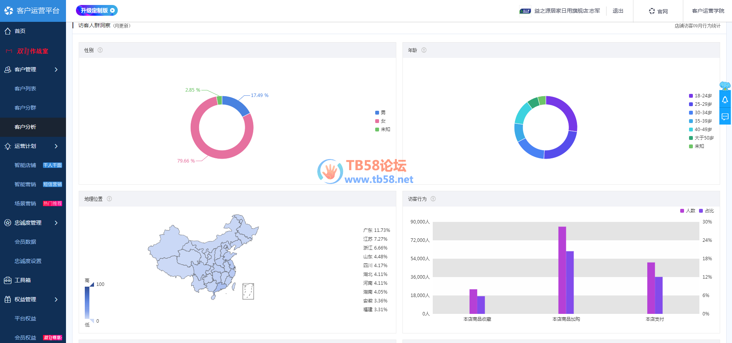Click the 工具箱 toolbox icon
This screenshot has width=732, height=343.
pos(8,280)
